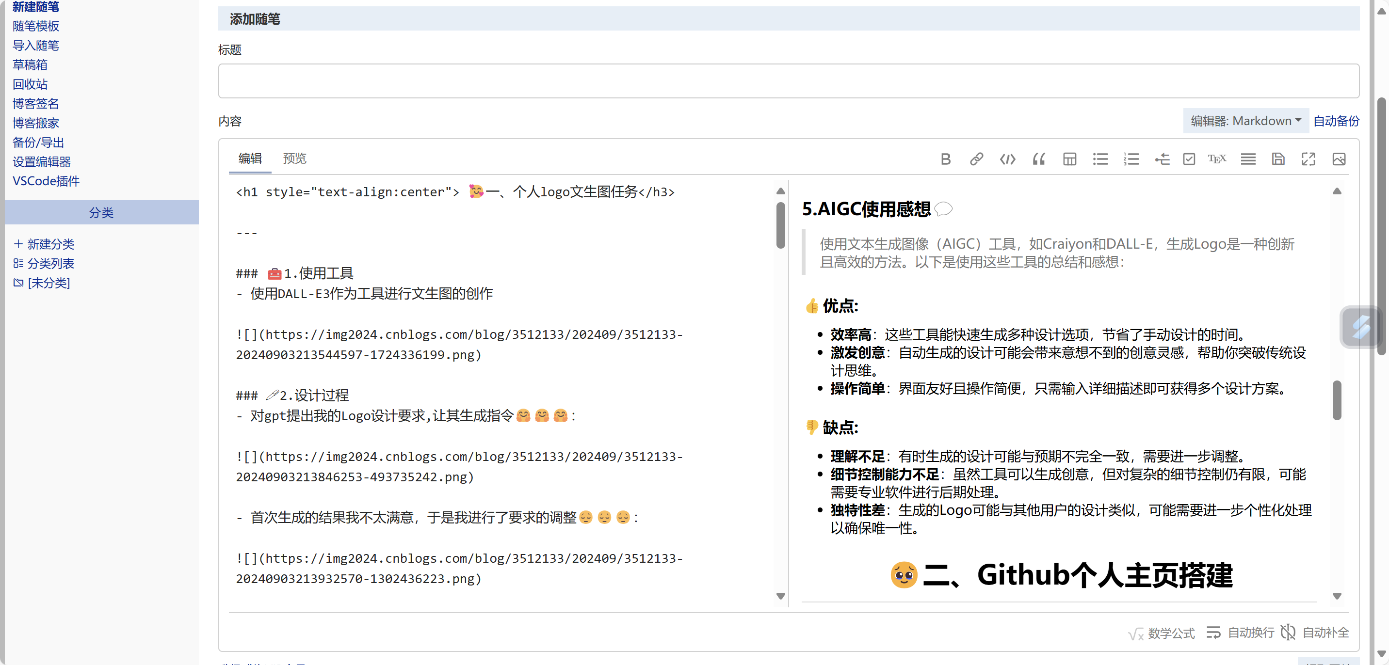Insert a table using the table icon
1389x665 pixels.
pos(1069,159)
